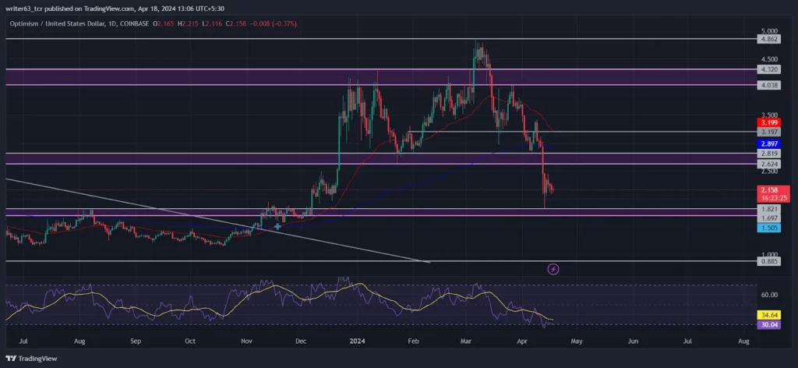Click the writer63_tcr published header text
The height and width of the screenshot is (368, 798).
click(x=115, y=8)
